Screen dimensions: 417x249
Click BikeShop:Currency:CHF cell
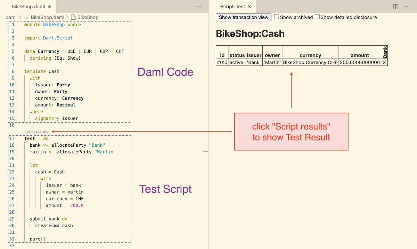coord(310,62)
